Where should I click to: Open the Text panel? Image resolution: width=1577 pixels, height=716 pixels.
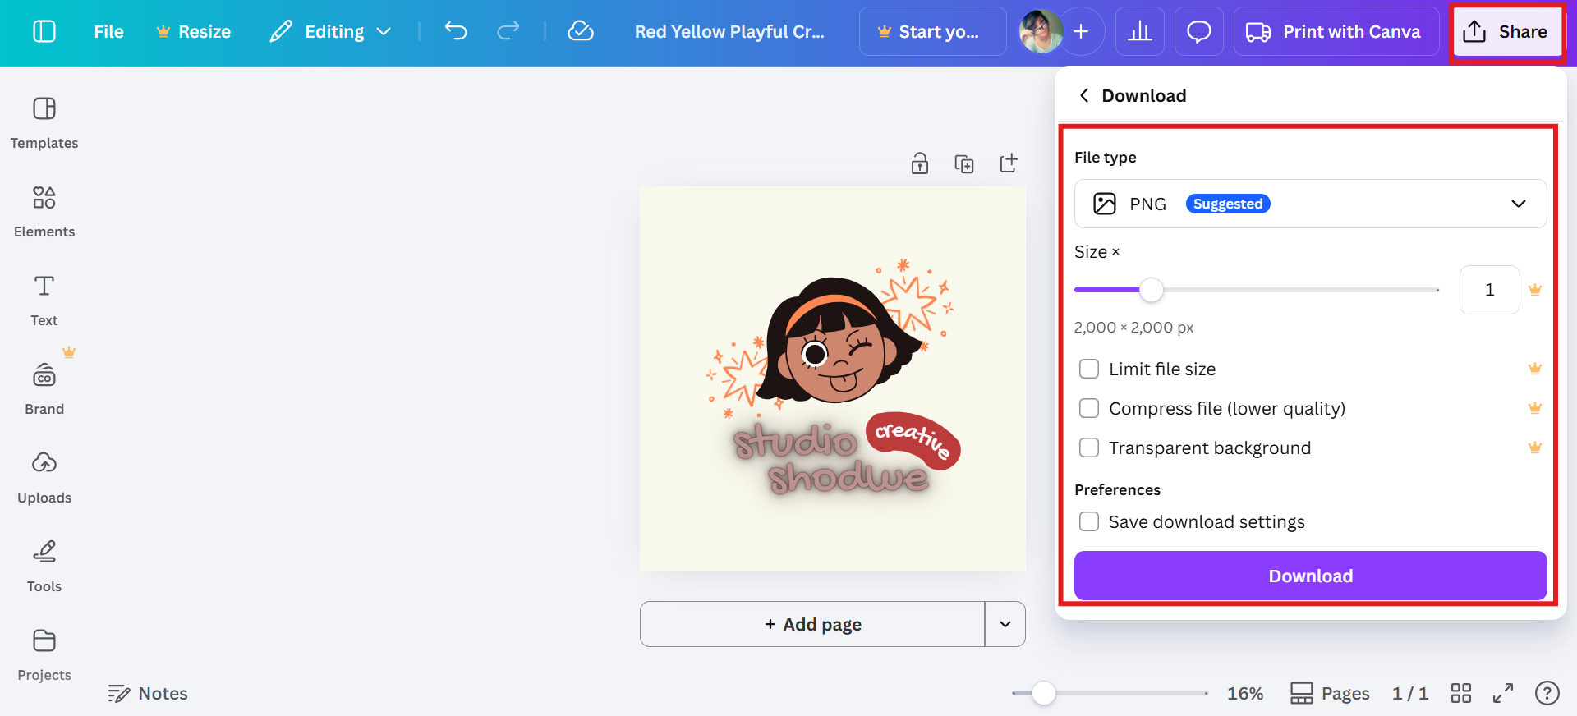coord(44,301)
